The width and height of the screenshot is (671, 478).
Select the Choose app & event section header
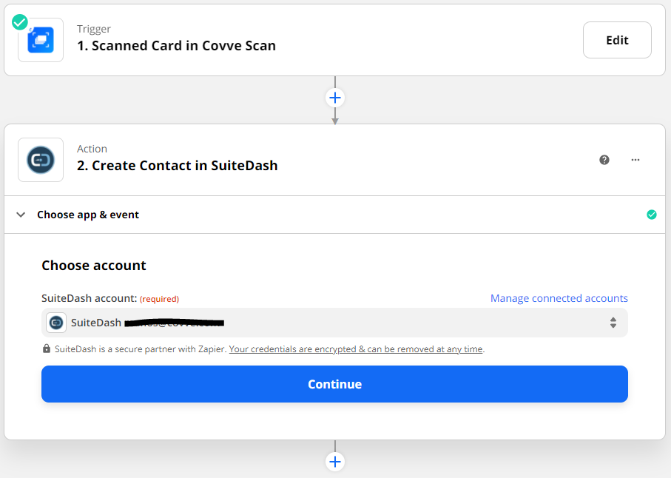tap(88, 215)
